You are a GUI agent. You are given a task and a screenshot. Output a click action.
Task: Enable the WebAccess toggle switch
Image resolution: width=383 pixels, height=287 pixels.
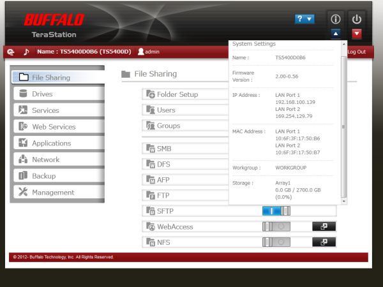pyautogui.click(x=276, y=226)
